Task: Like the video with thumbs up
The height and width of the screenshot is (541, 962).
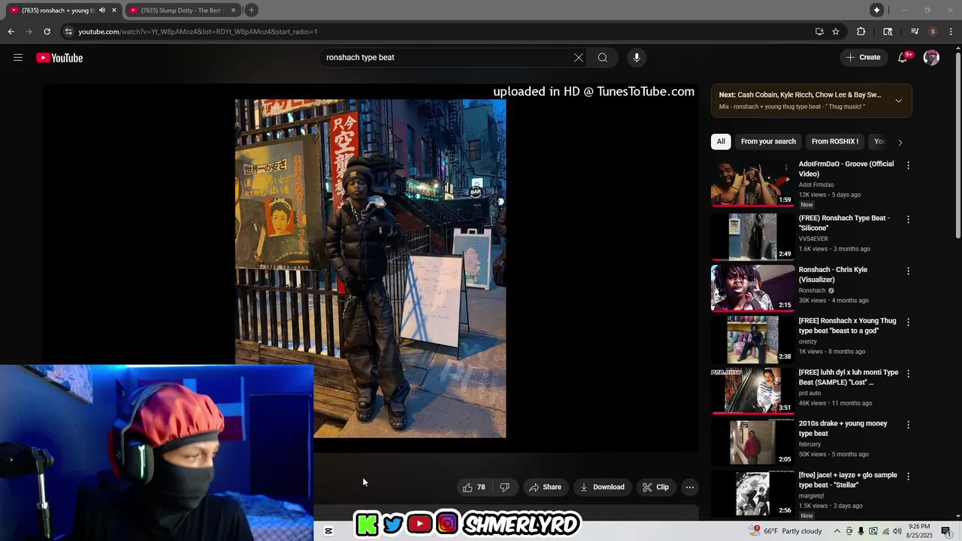Action: click(x=474, y=487)
